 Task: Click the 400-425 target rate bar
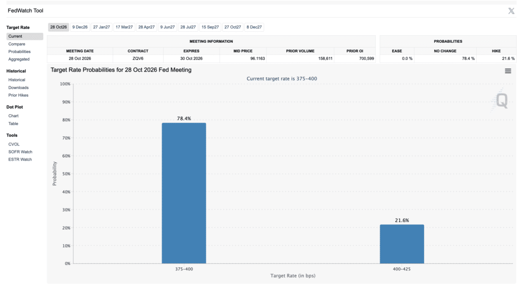402,244
